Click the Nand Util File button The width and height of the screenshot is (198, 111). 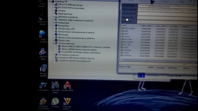(x=129, y=22)
